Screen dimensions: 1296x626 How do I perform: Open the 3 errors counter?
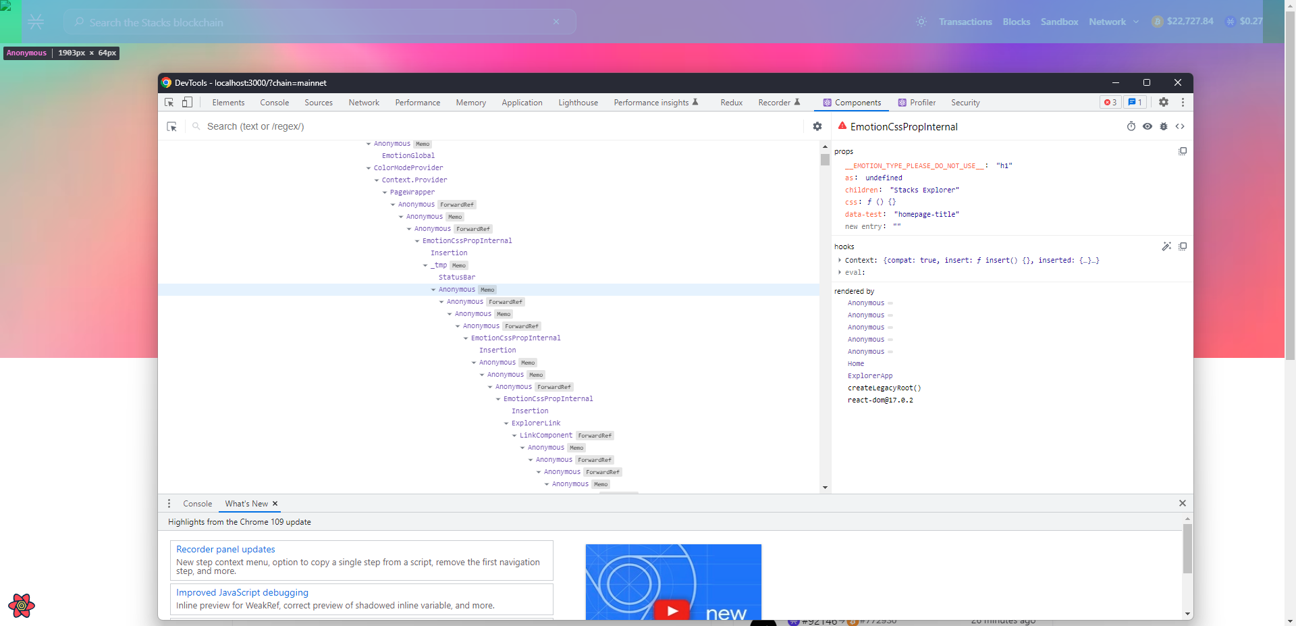pyautogui.click(x=1110, y=103)
